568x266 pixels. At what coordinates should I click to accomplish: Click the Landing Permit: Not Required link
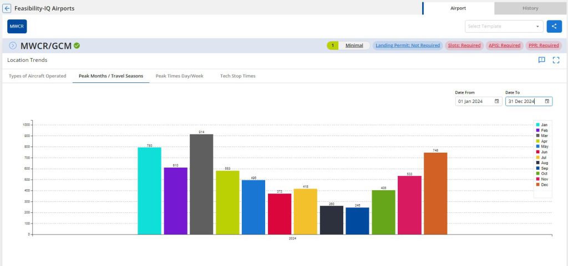407,45
